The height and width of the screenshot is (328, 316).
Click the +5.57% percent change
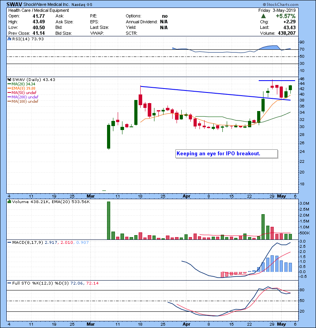tap(286, 16)
